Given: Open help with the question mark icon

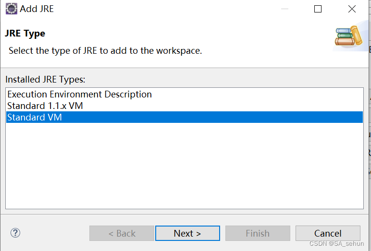Looking at the screenshot, I should [x=15, y=233].
